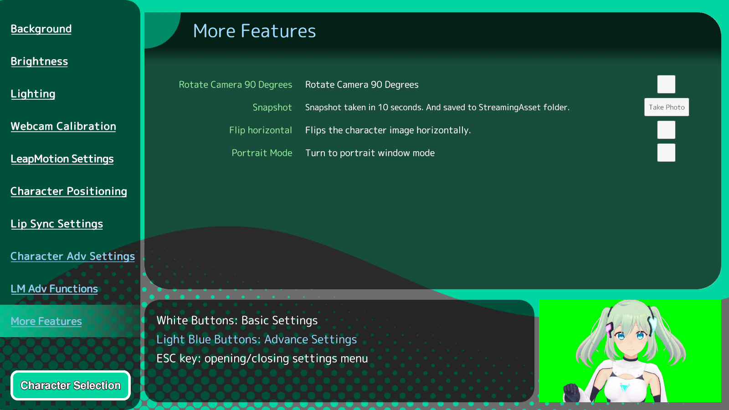Click the 'Flip horizontal' label

tap(261, 130)
